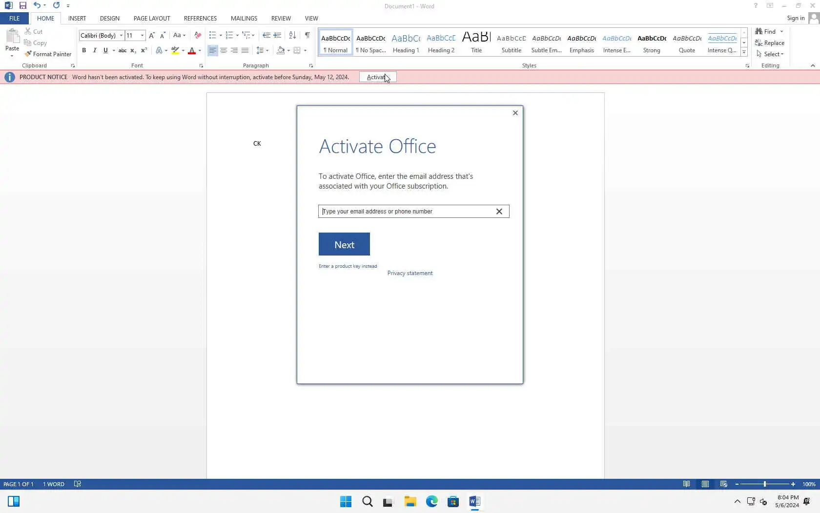820x513 pixels.
Task: Click Text Highlight Color button
Action: (x=175, y=50)
